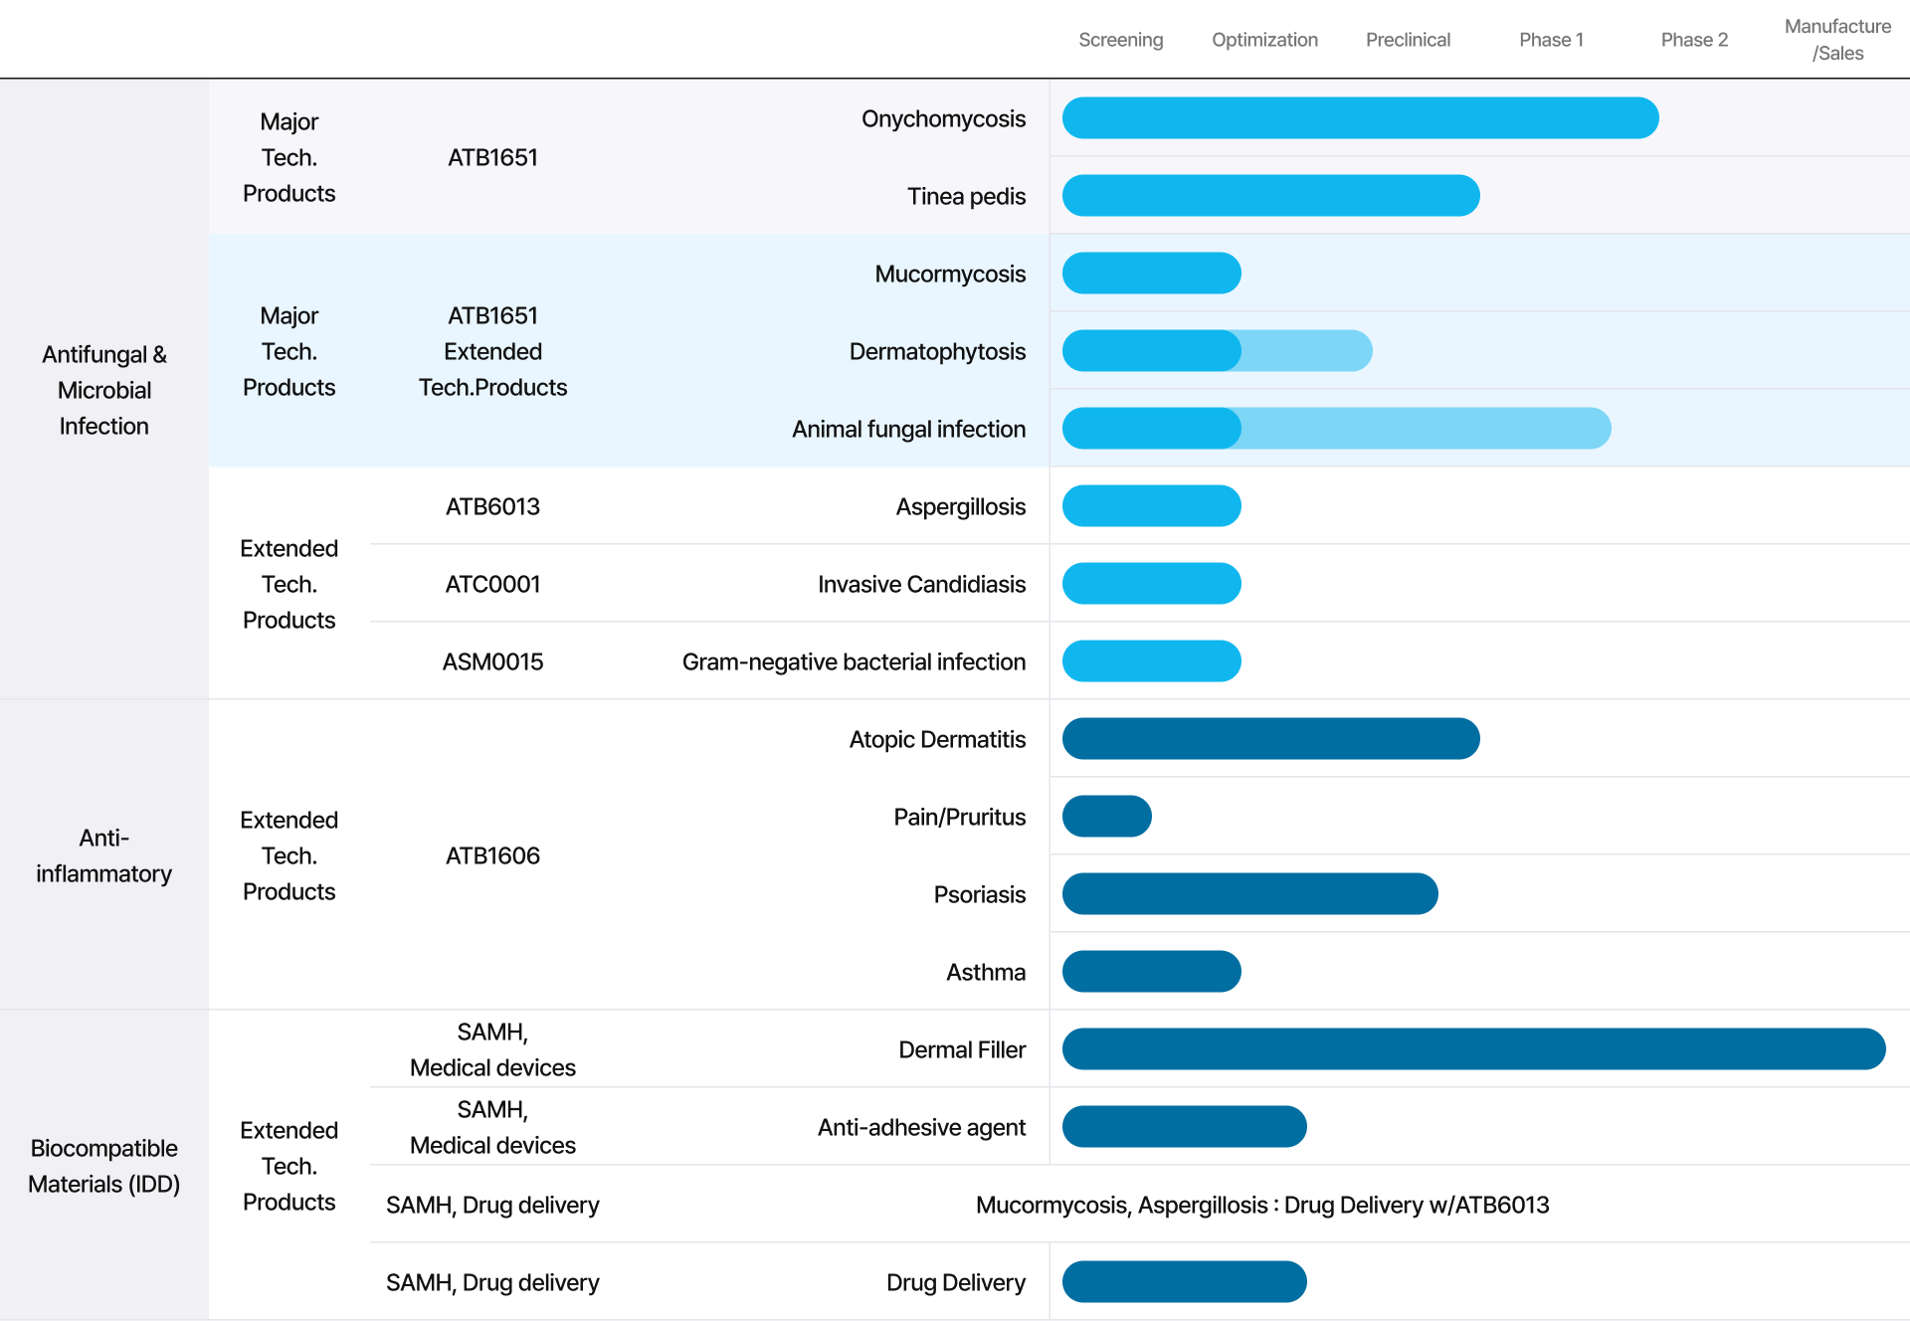Click the ASM0015 product code
Image resolution: width=1910 pixels, height=1321 pixels.
pyautogui.click(x=492, y=661)
